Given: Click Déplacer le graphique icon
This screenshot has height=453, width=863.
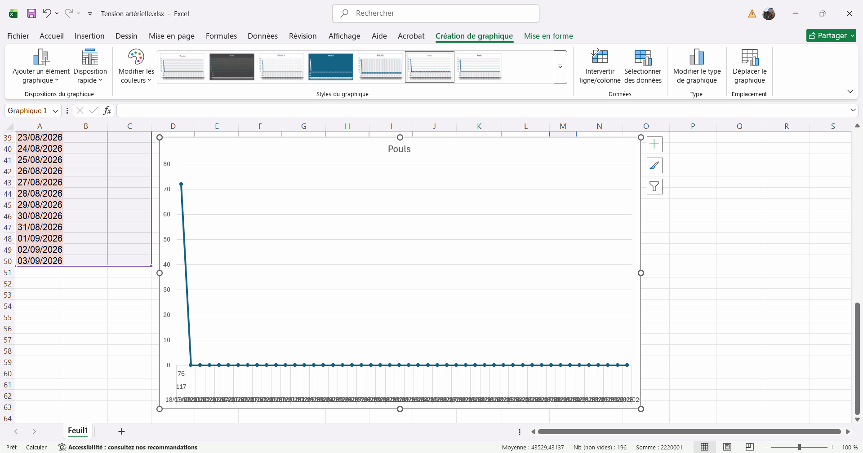Looking at the screenshot, I should click(x=750, y=57).
